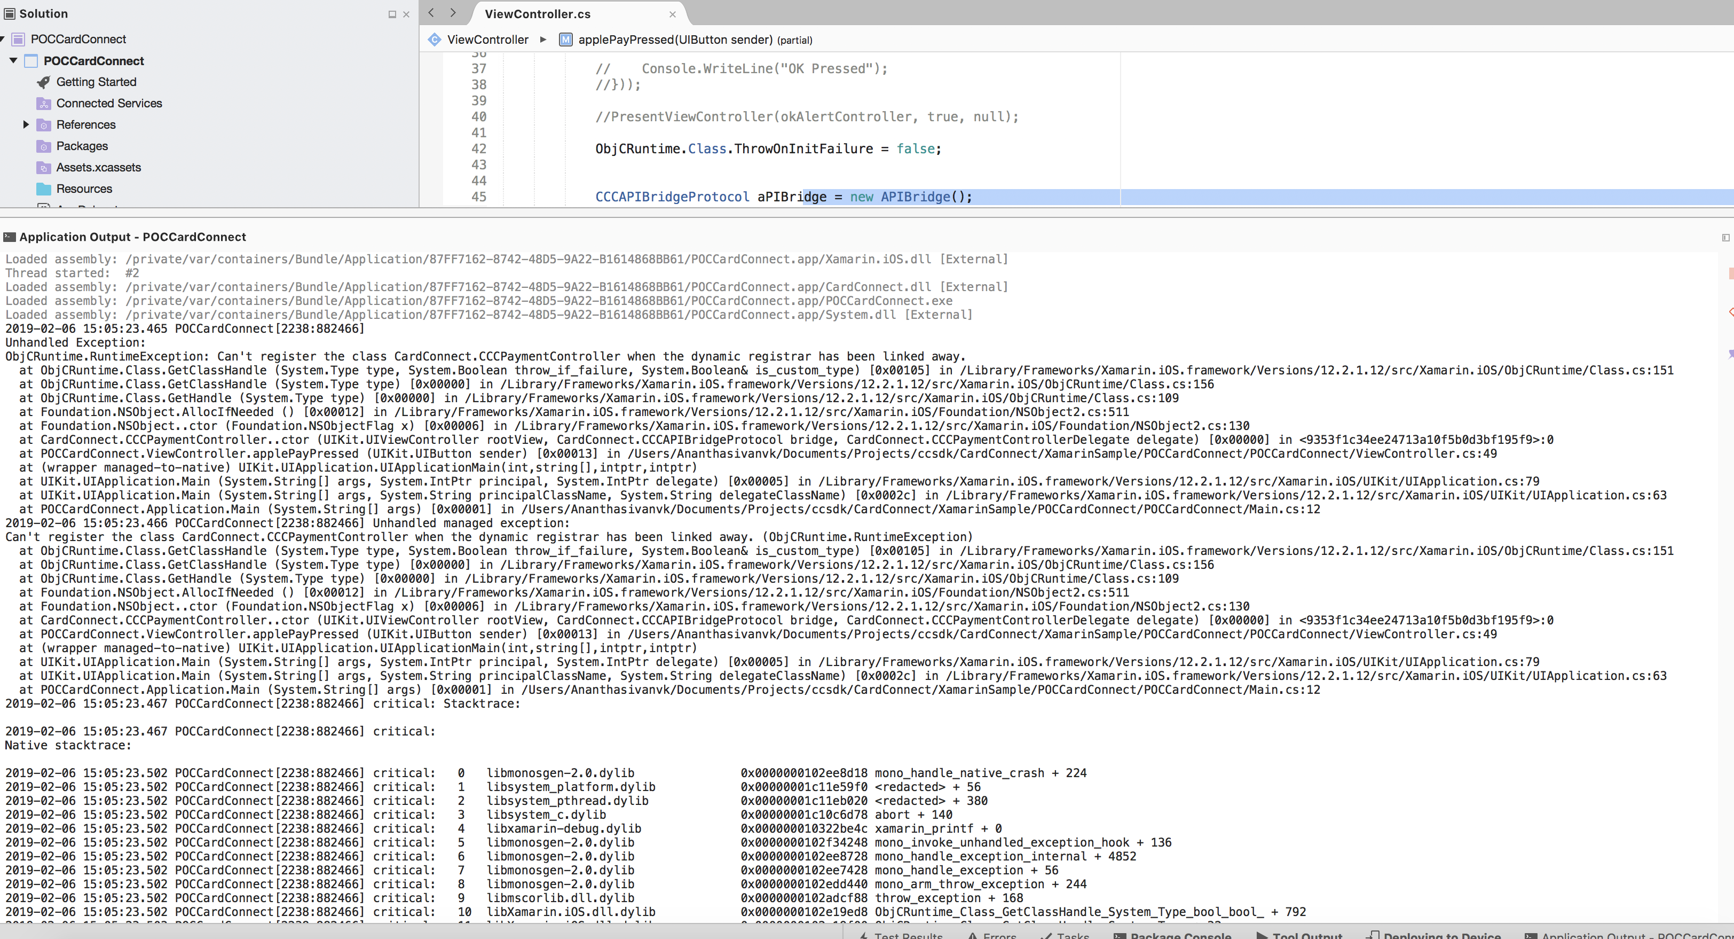The width and height of the screenshot is (1734, 939).
Task: Select Resources folder in solution tree
Action: (x=84, y=189)
